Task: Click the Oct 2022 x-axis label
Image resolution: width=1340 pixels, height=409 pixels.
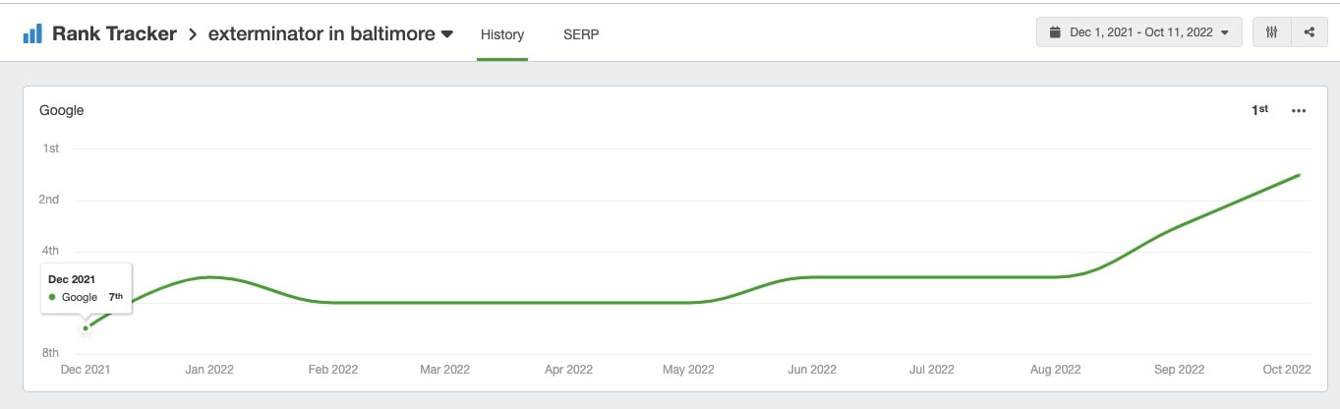Action: (x=1287, y=370)
